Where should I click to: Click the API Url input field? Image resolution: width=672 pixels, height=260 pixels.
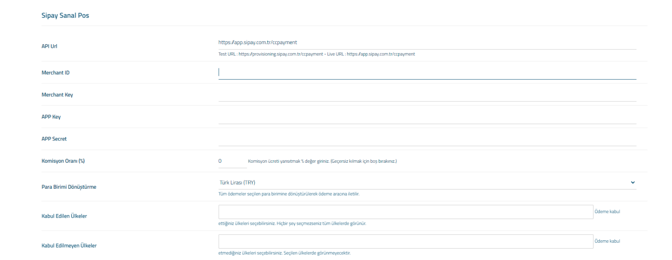coord(427,42)
